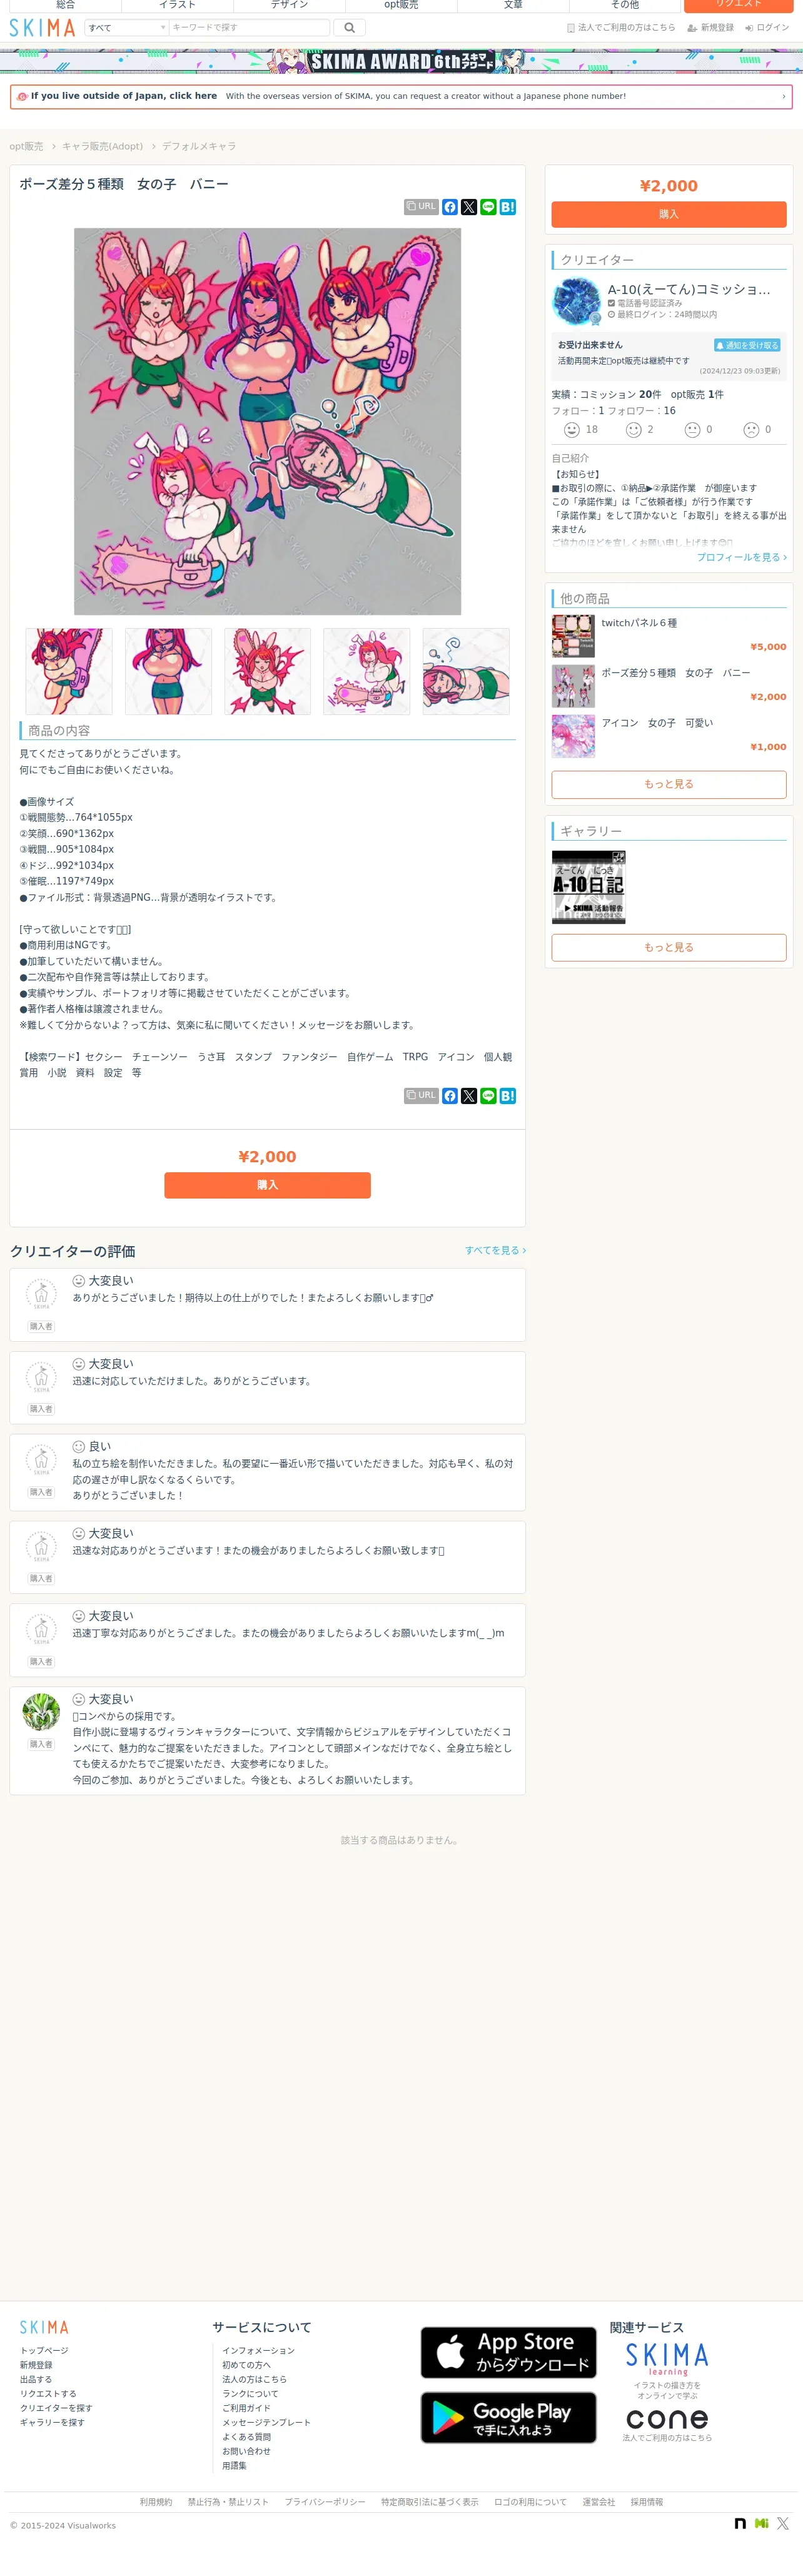
Task: Open twitchパネル６種 product in sidebar
Action: [x=639, y=623]
